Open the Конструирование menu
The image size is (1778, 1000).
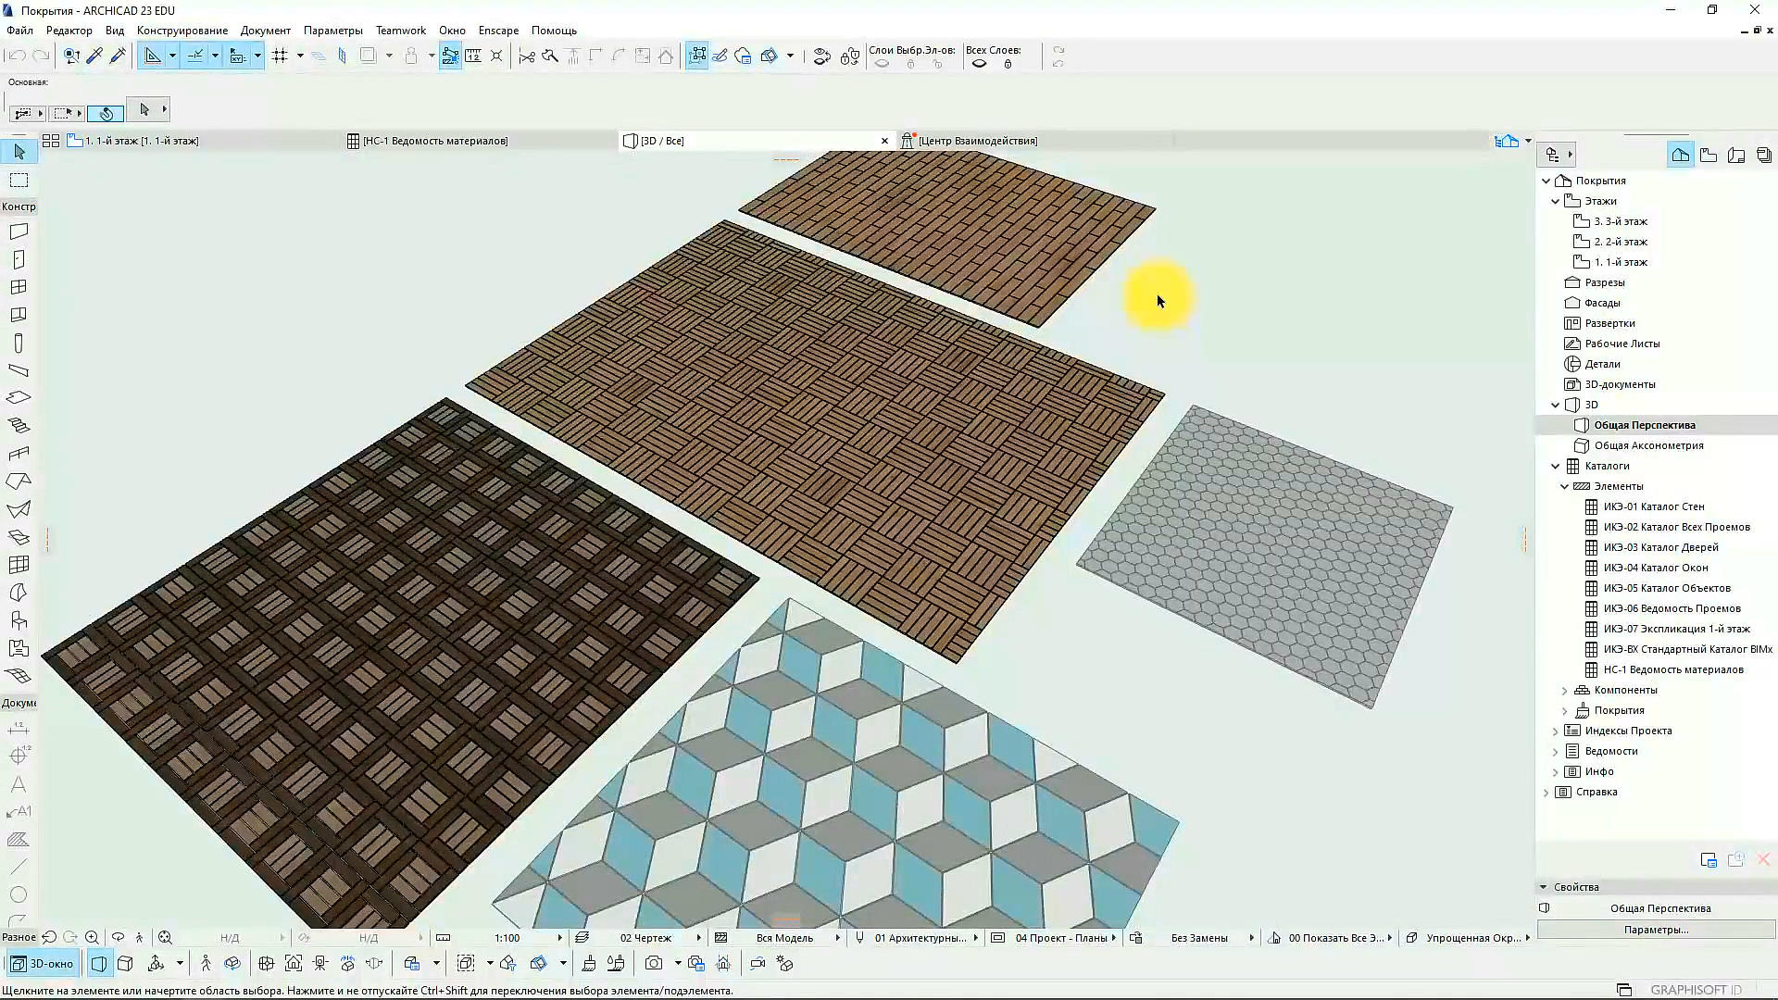click(182, 31)
